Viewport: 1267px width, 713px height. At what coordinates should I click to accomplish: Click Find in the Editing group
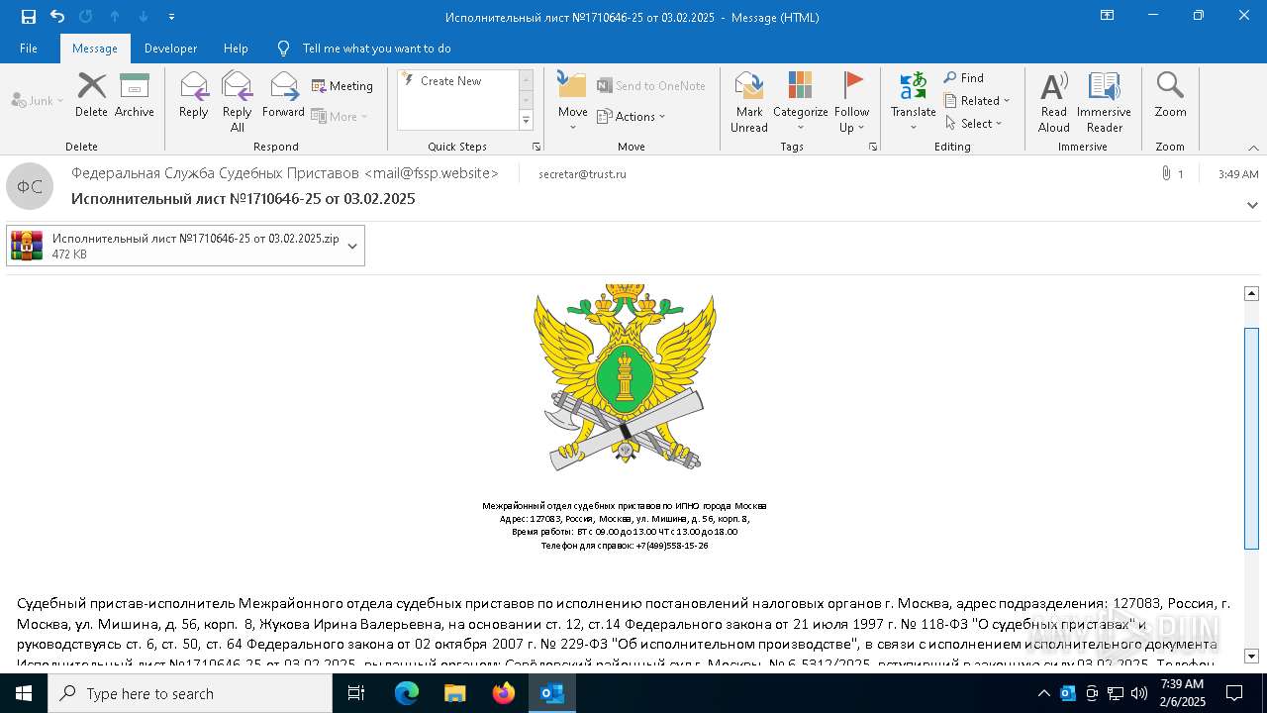point(964,77)
